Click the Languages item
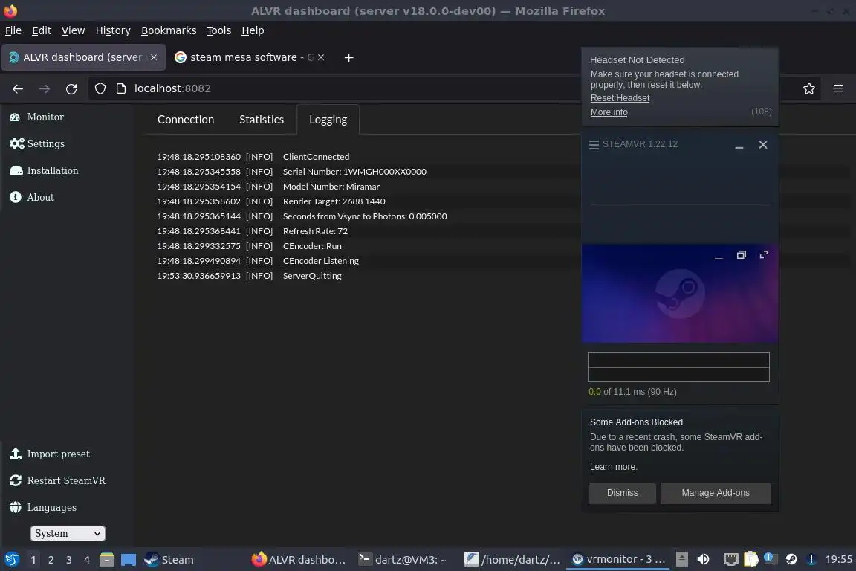This screenshot has height=571, width=856. 42,507
